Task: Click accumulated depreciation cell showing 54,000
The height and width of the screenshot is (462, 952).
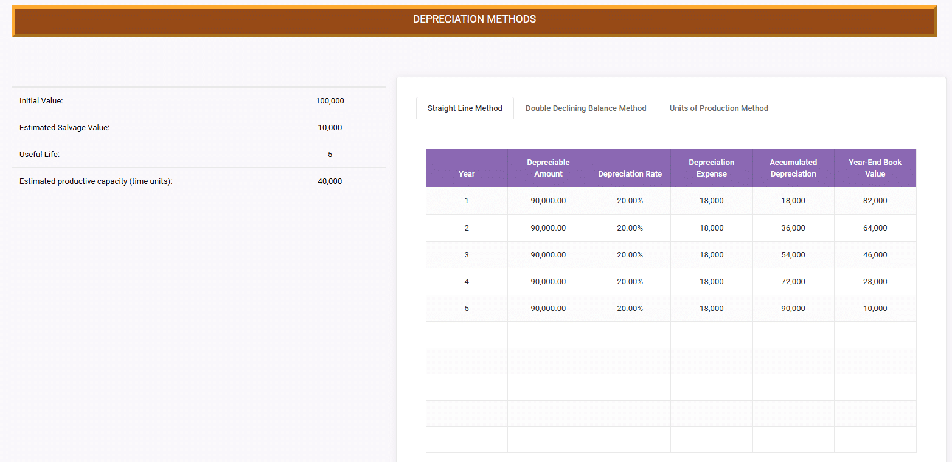Action: click(x=793, y=255)
